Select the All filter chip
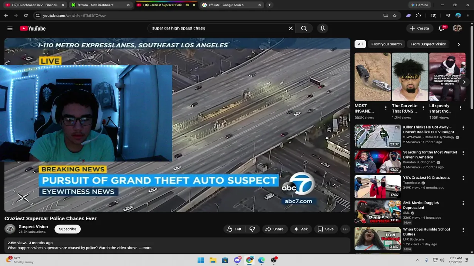Image resolution: width=474 pixels, height=266 pixels. point(360,44)
